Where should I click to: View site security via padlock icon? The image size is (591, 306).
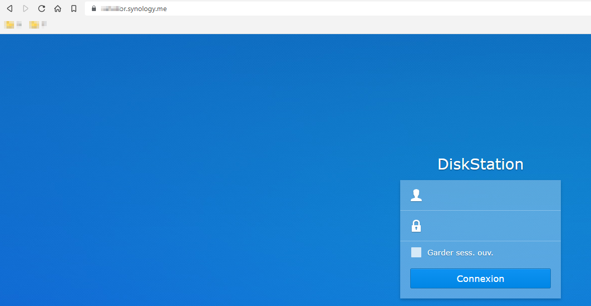94,9
